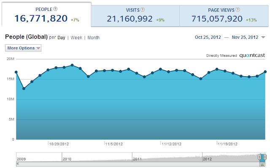Screen dimensions: 270x168
Task: Click the People (Global) heading
Action: tap(26, 37)
